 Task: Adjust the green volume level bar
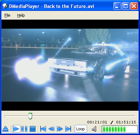coord(120,129)
